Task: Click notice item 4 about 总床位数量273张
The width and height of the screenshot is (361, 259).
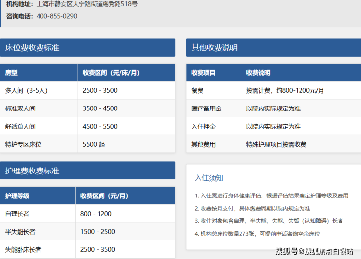Action: tap(257, 234)
